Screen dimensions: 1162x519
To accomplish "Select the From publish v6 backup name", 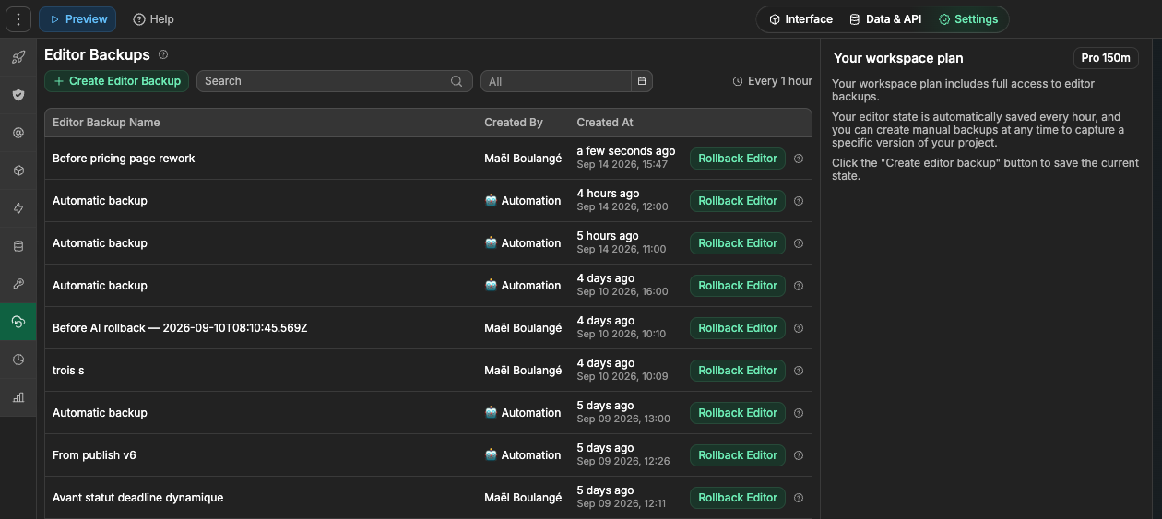I will coord(94,455).
